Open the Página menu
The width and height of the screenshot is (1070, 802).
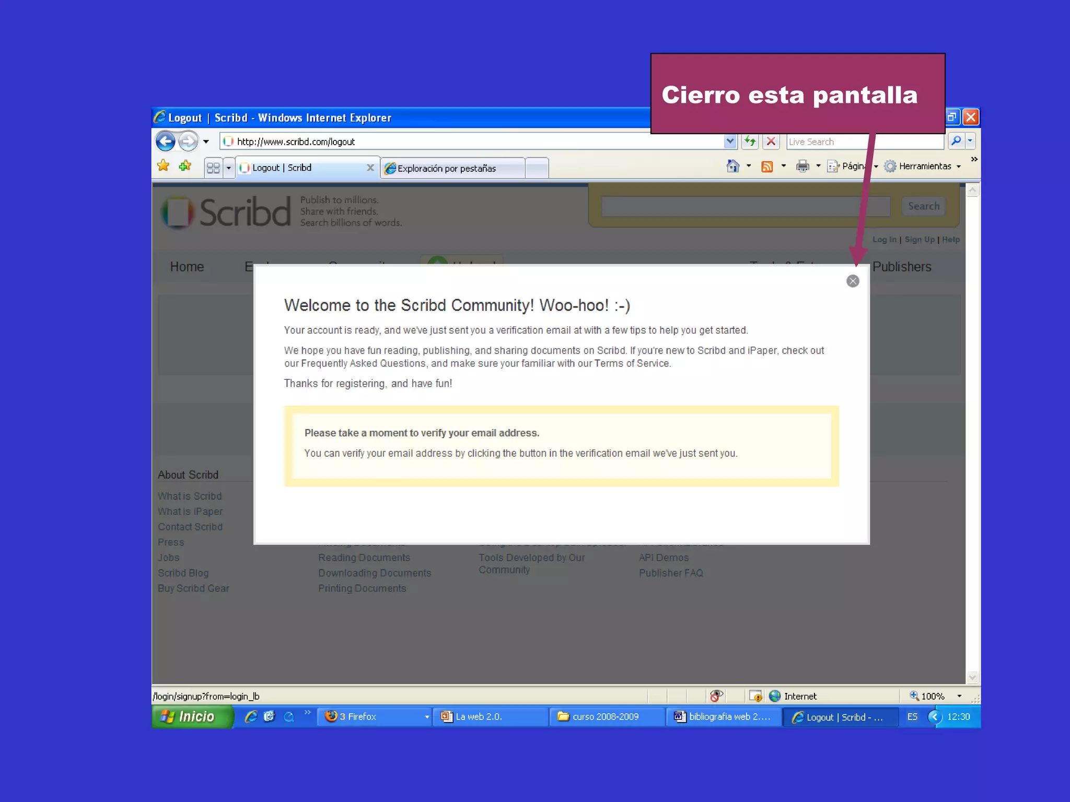(852, 166)
